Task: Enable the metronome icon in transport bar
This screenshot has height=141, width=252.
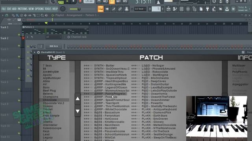Action: pos(99,2)
